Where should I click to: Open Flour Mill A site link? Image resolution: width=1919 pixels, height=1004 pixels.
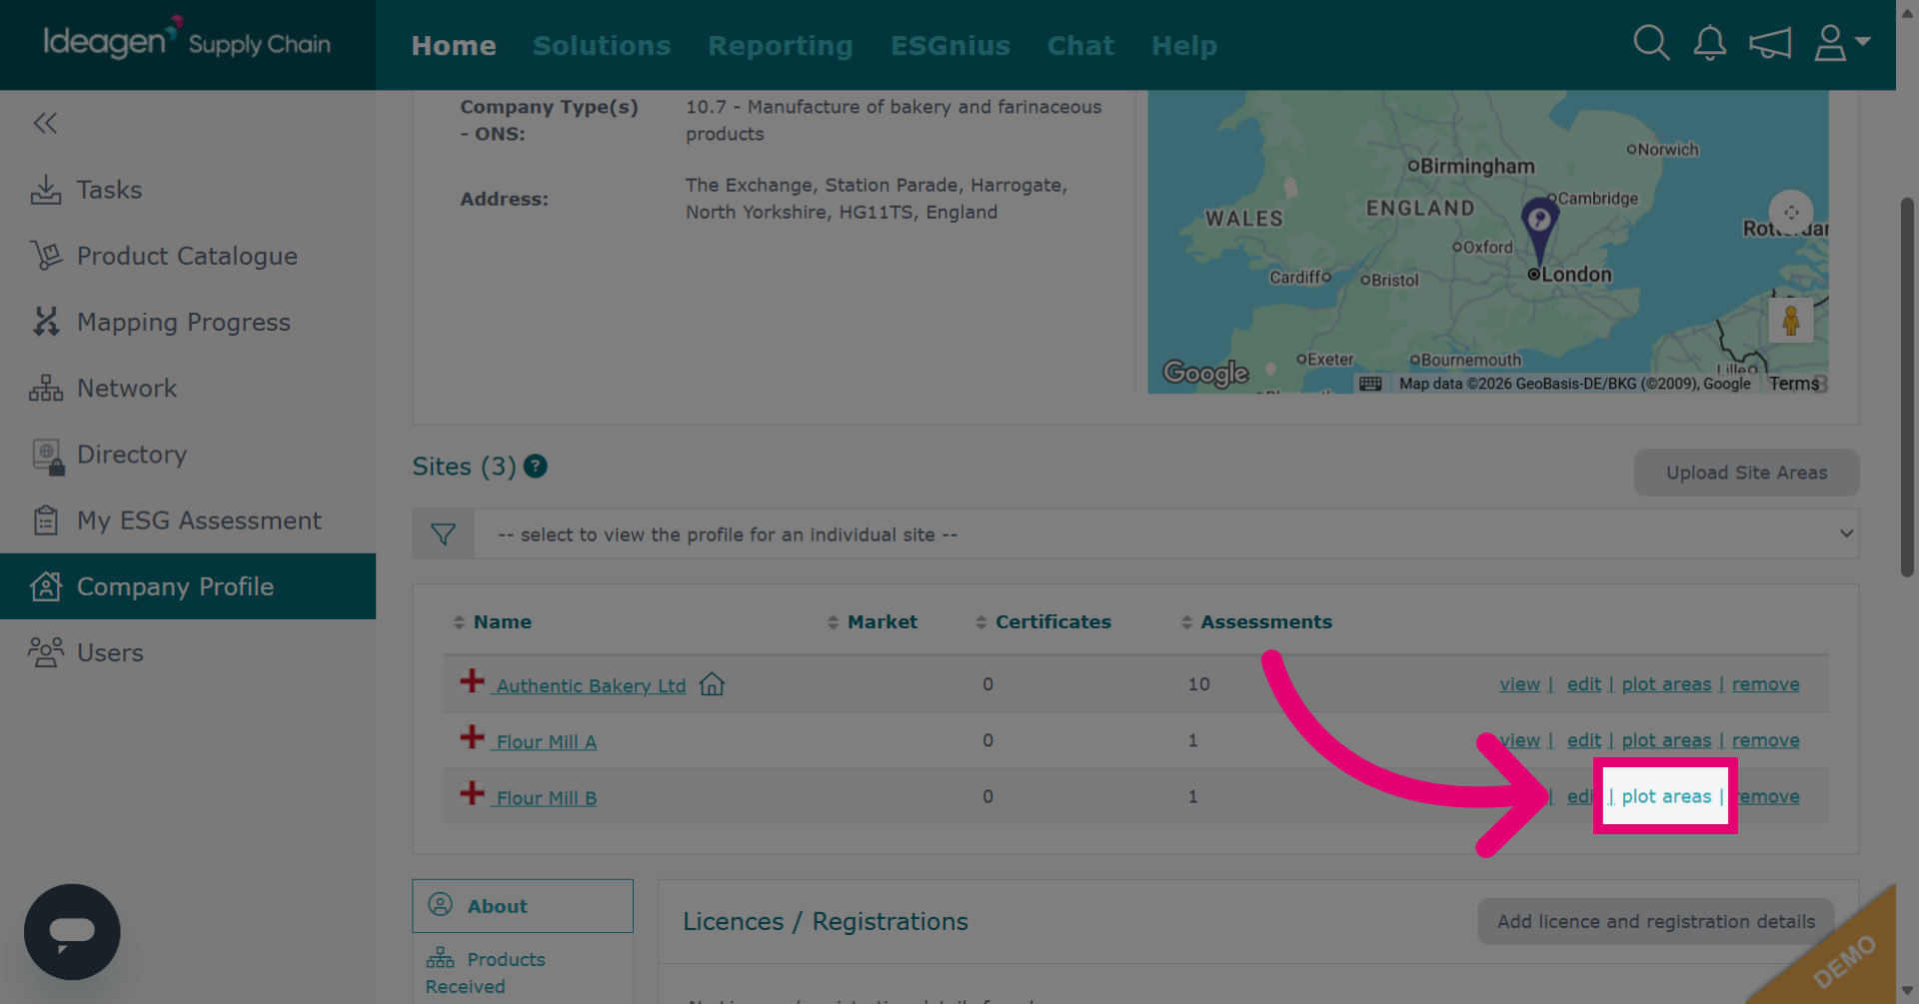(546, 742)
